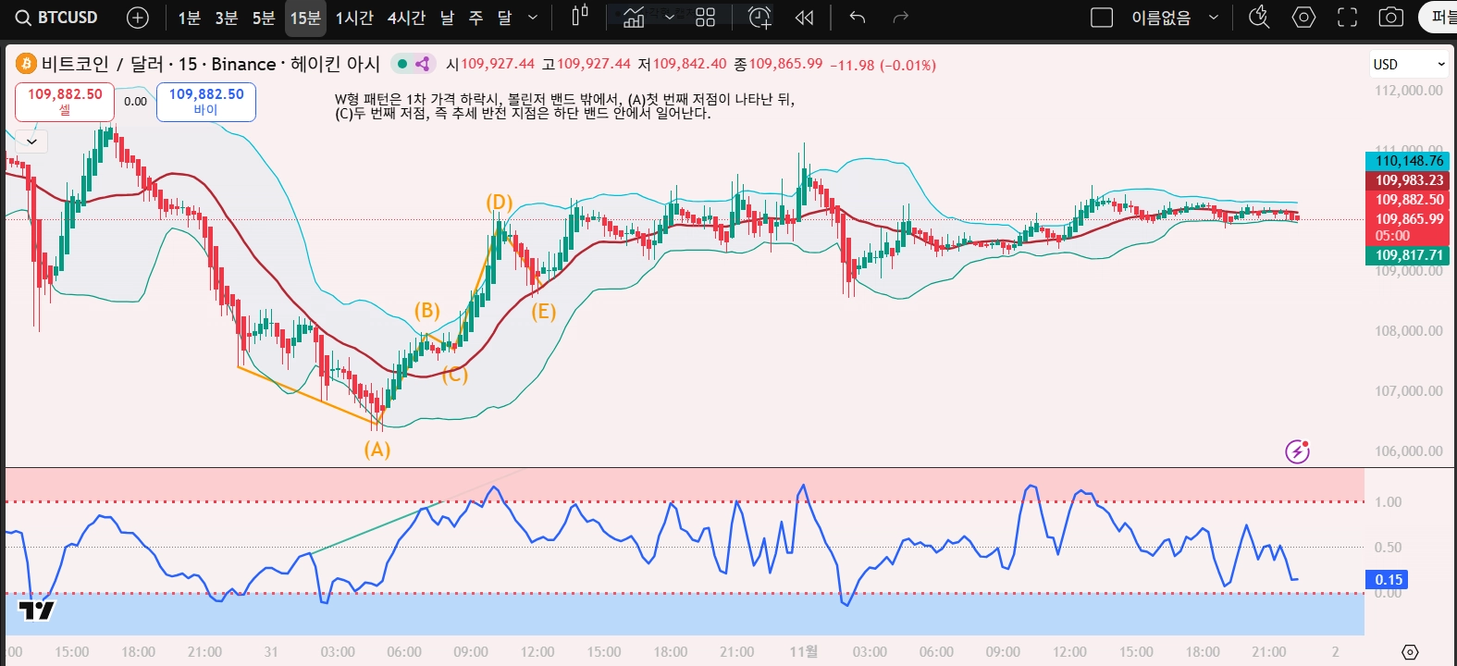Click the 31 date marker on time axis

click(x=271, y=652)
